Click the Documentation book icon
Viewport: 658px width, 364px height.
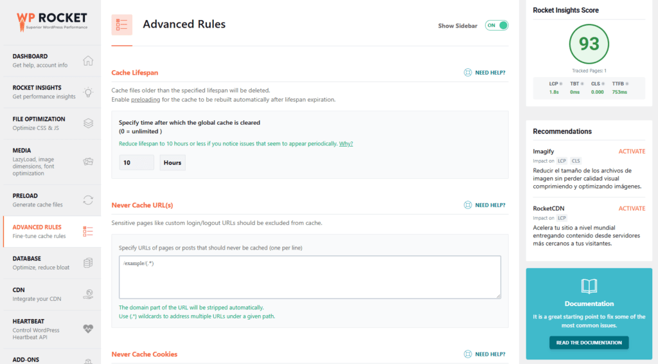589,286
